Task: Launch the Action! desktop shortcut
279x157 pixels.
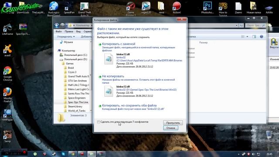Action: (177, 8)
